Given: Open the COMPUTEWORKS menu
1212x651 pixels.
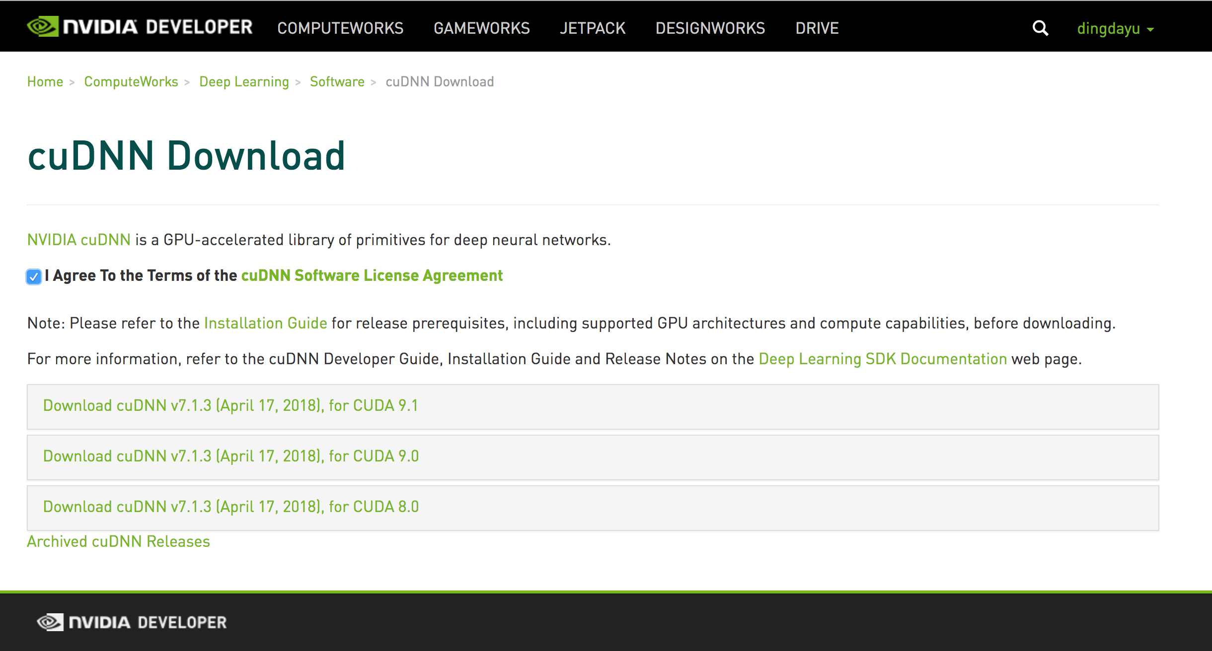Looking at the screenshot, I should (340, 28).
